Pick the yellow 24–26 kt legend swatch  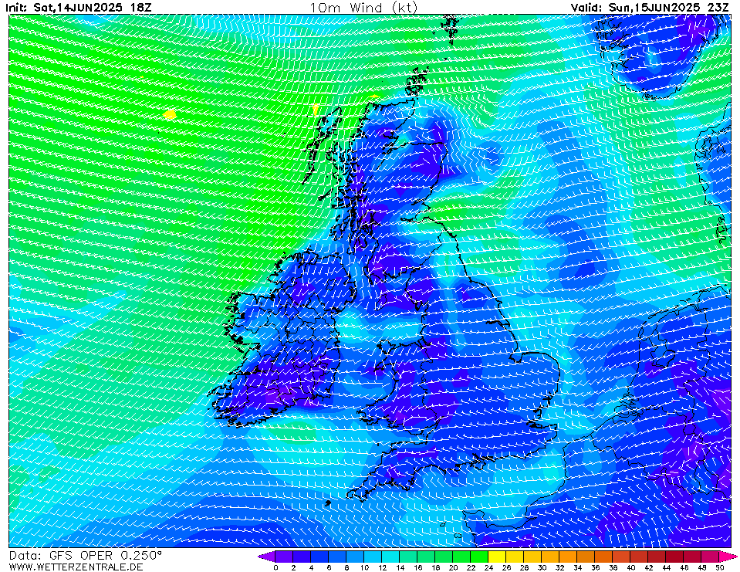[x=497, y=557]
